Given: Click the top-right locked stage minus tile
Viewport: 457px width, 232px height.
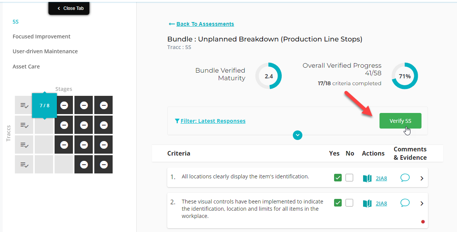Looking at the screenshot, I should coord(103,105).
